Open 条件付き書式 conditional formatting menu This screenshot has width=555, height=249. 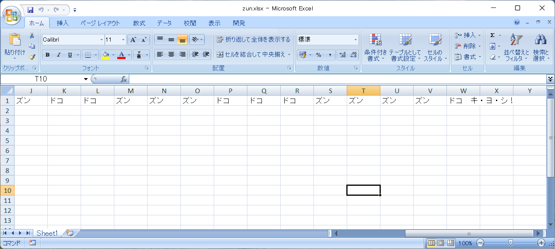point(376,47)
